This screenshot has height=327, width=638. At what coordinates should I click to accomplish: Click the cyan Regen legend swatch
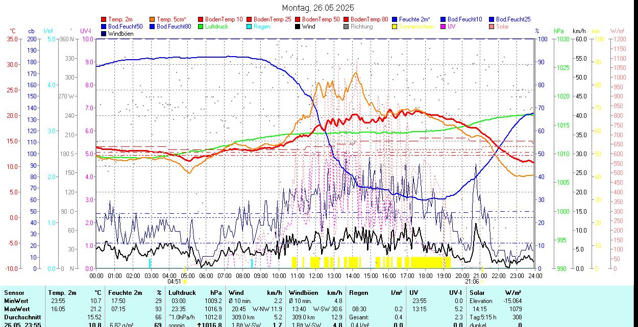pyautogui.click(x=249, y=27)
